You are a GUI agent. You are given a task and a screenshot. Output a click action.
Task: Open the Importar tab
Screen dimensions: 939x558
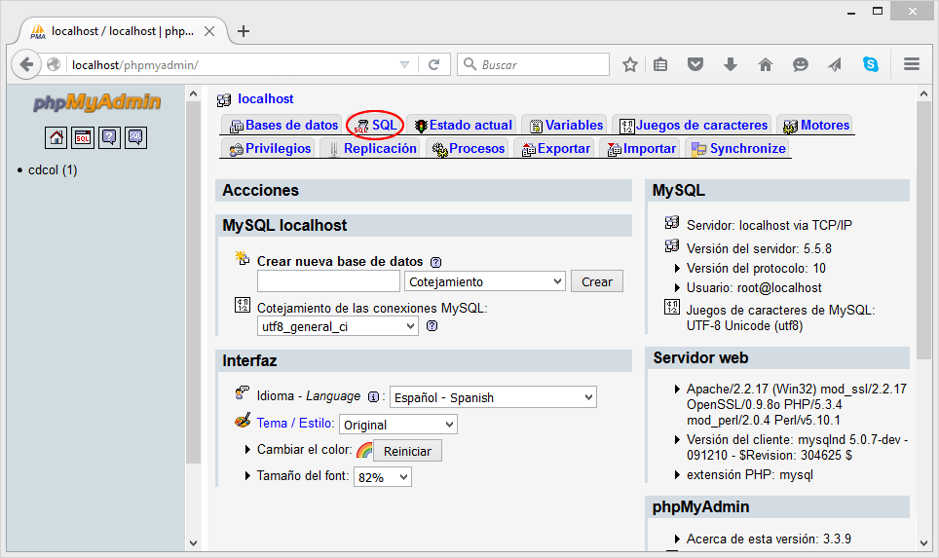tap(641, 148)
